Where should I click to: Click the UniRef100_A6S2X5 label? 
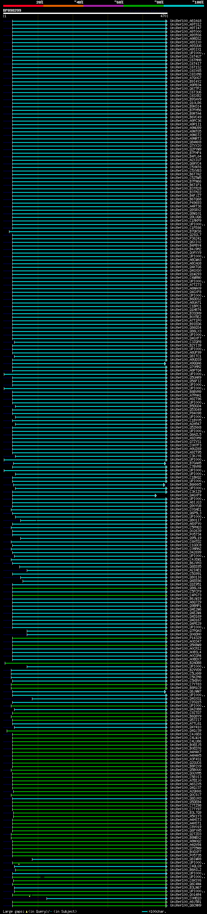pos(186,784)
